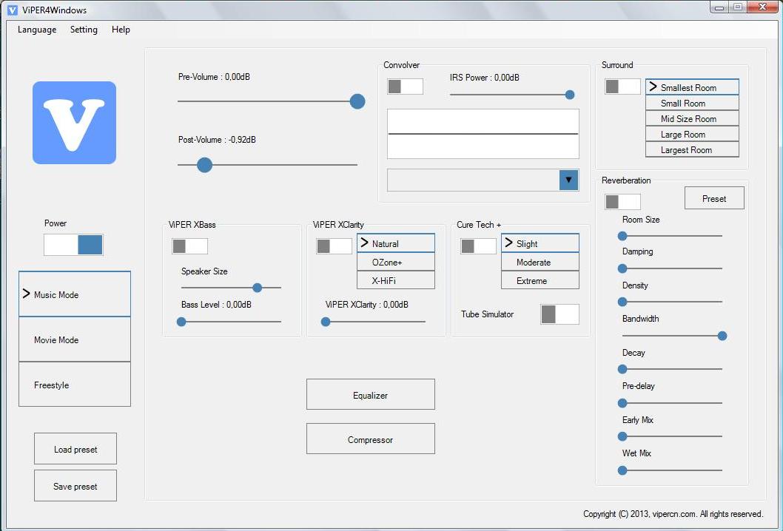
Task: Open the Setting menu
Action: click(x=84, y=30)
